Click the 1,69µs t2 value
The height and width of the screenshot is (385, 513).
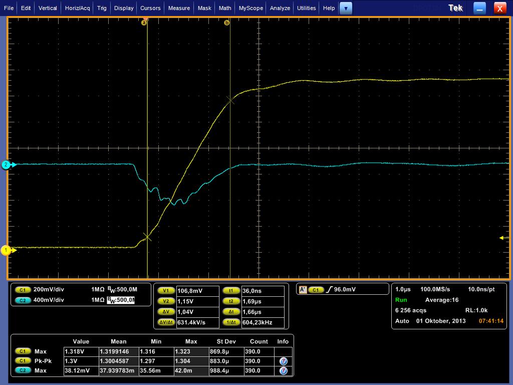tap(263, 301)
